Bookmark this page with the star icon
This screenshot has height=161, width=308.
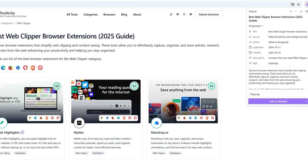pyautogui.click(x=298, y=4)
